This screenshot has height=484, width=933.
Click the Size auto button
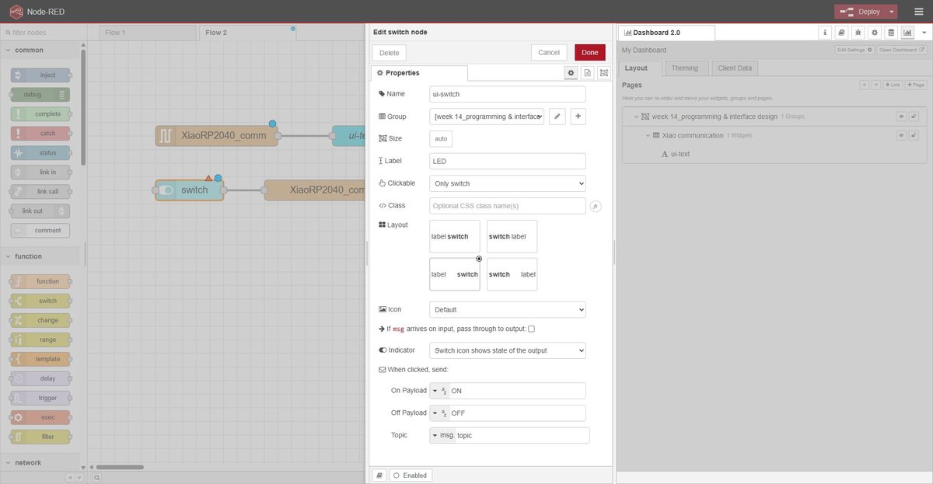pos(441,139)
